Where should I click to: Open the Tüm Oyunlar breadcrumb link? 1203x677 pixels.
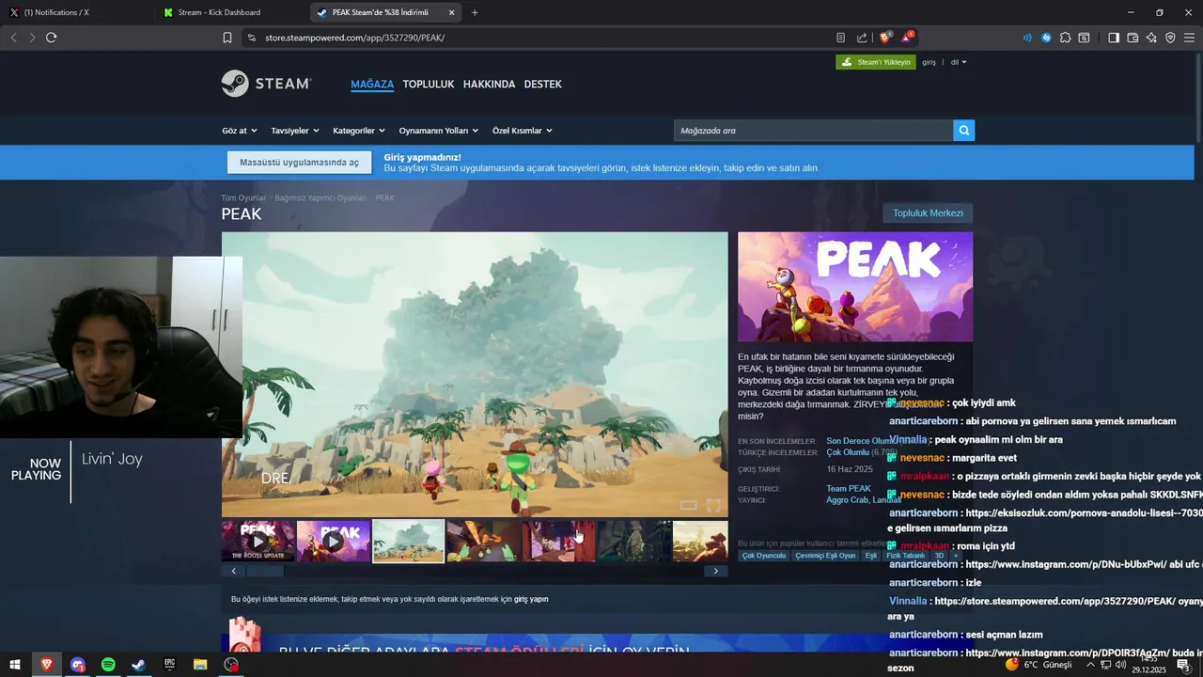click(x=243, y=198)
